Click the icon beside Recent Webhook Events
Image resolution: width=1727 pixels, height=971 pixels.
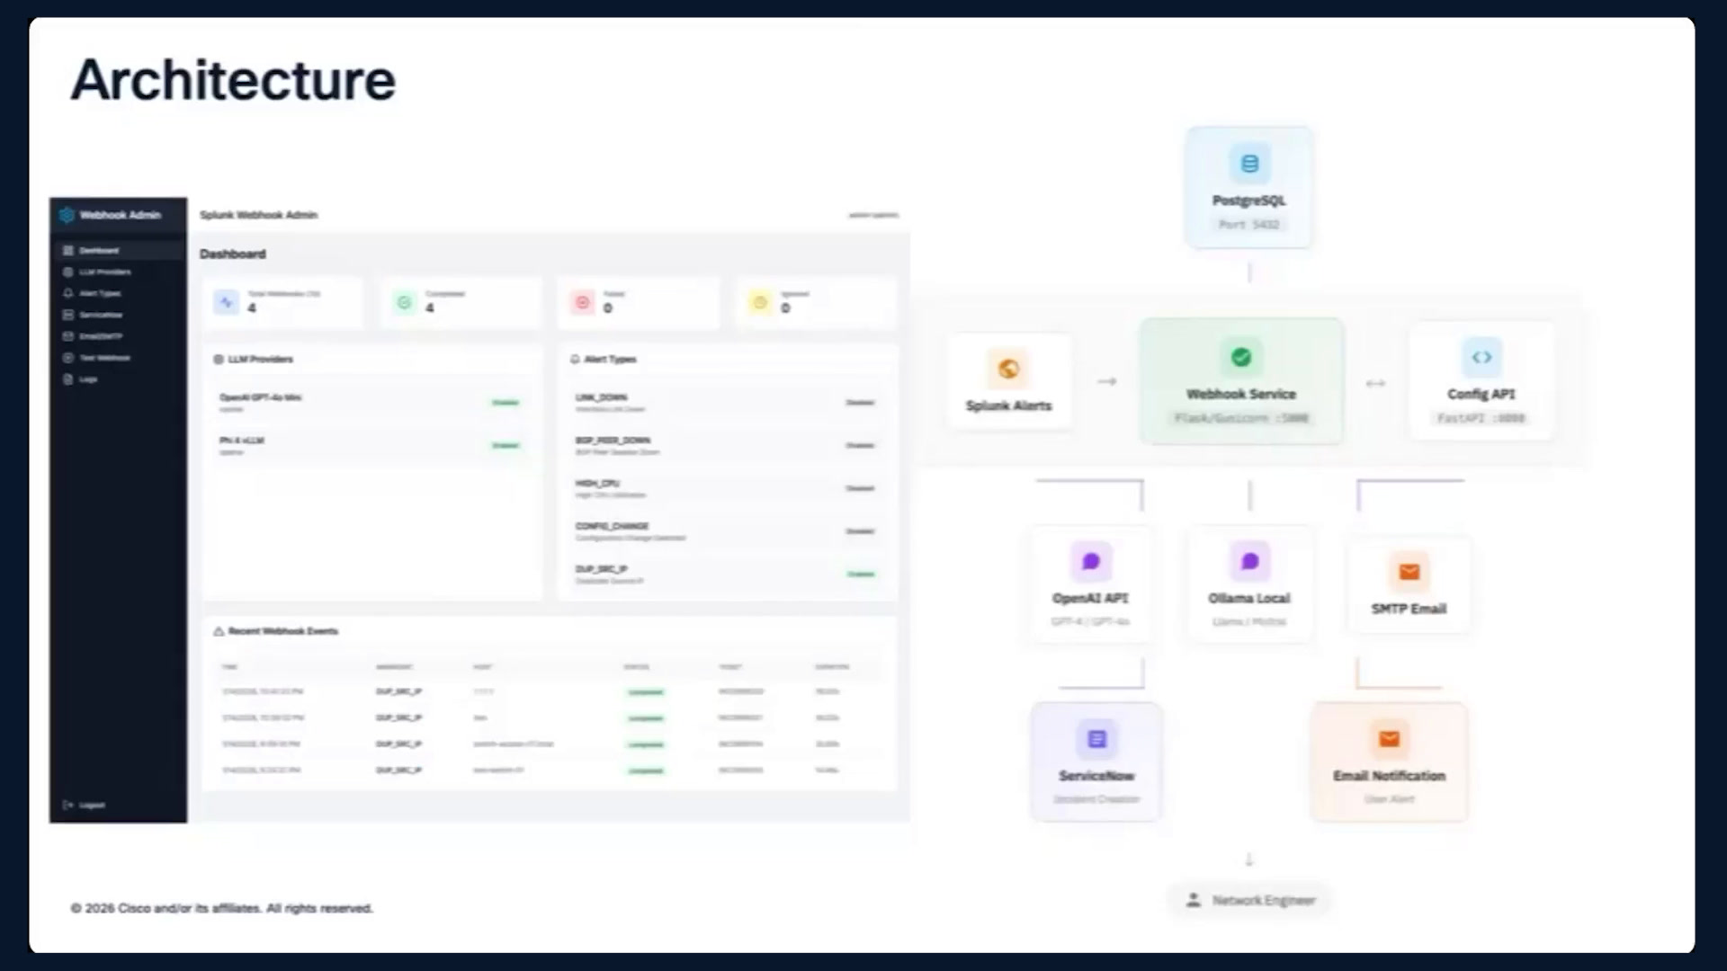[219, 631]
